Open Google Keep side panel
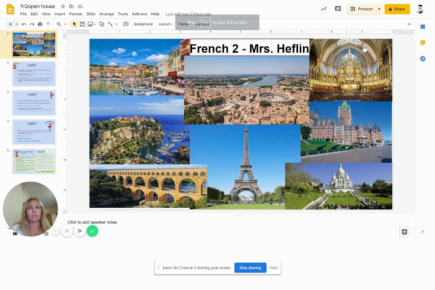The height and width of the screenshot is (290, 435). (423, 42)
